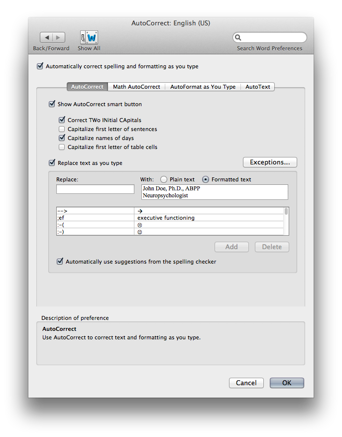
Task: Click the With field containing John Doe
Action: coord(215,192)
